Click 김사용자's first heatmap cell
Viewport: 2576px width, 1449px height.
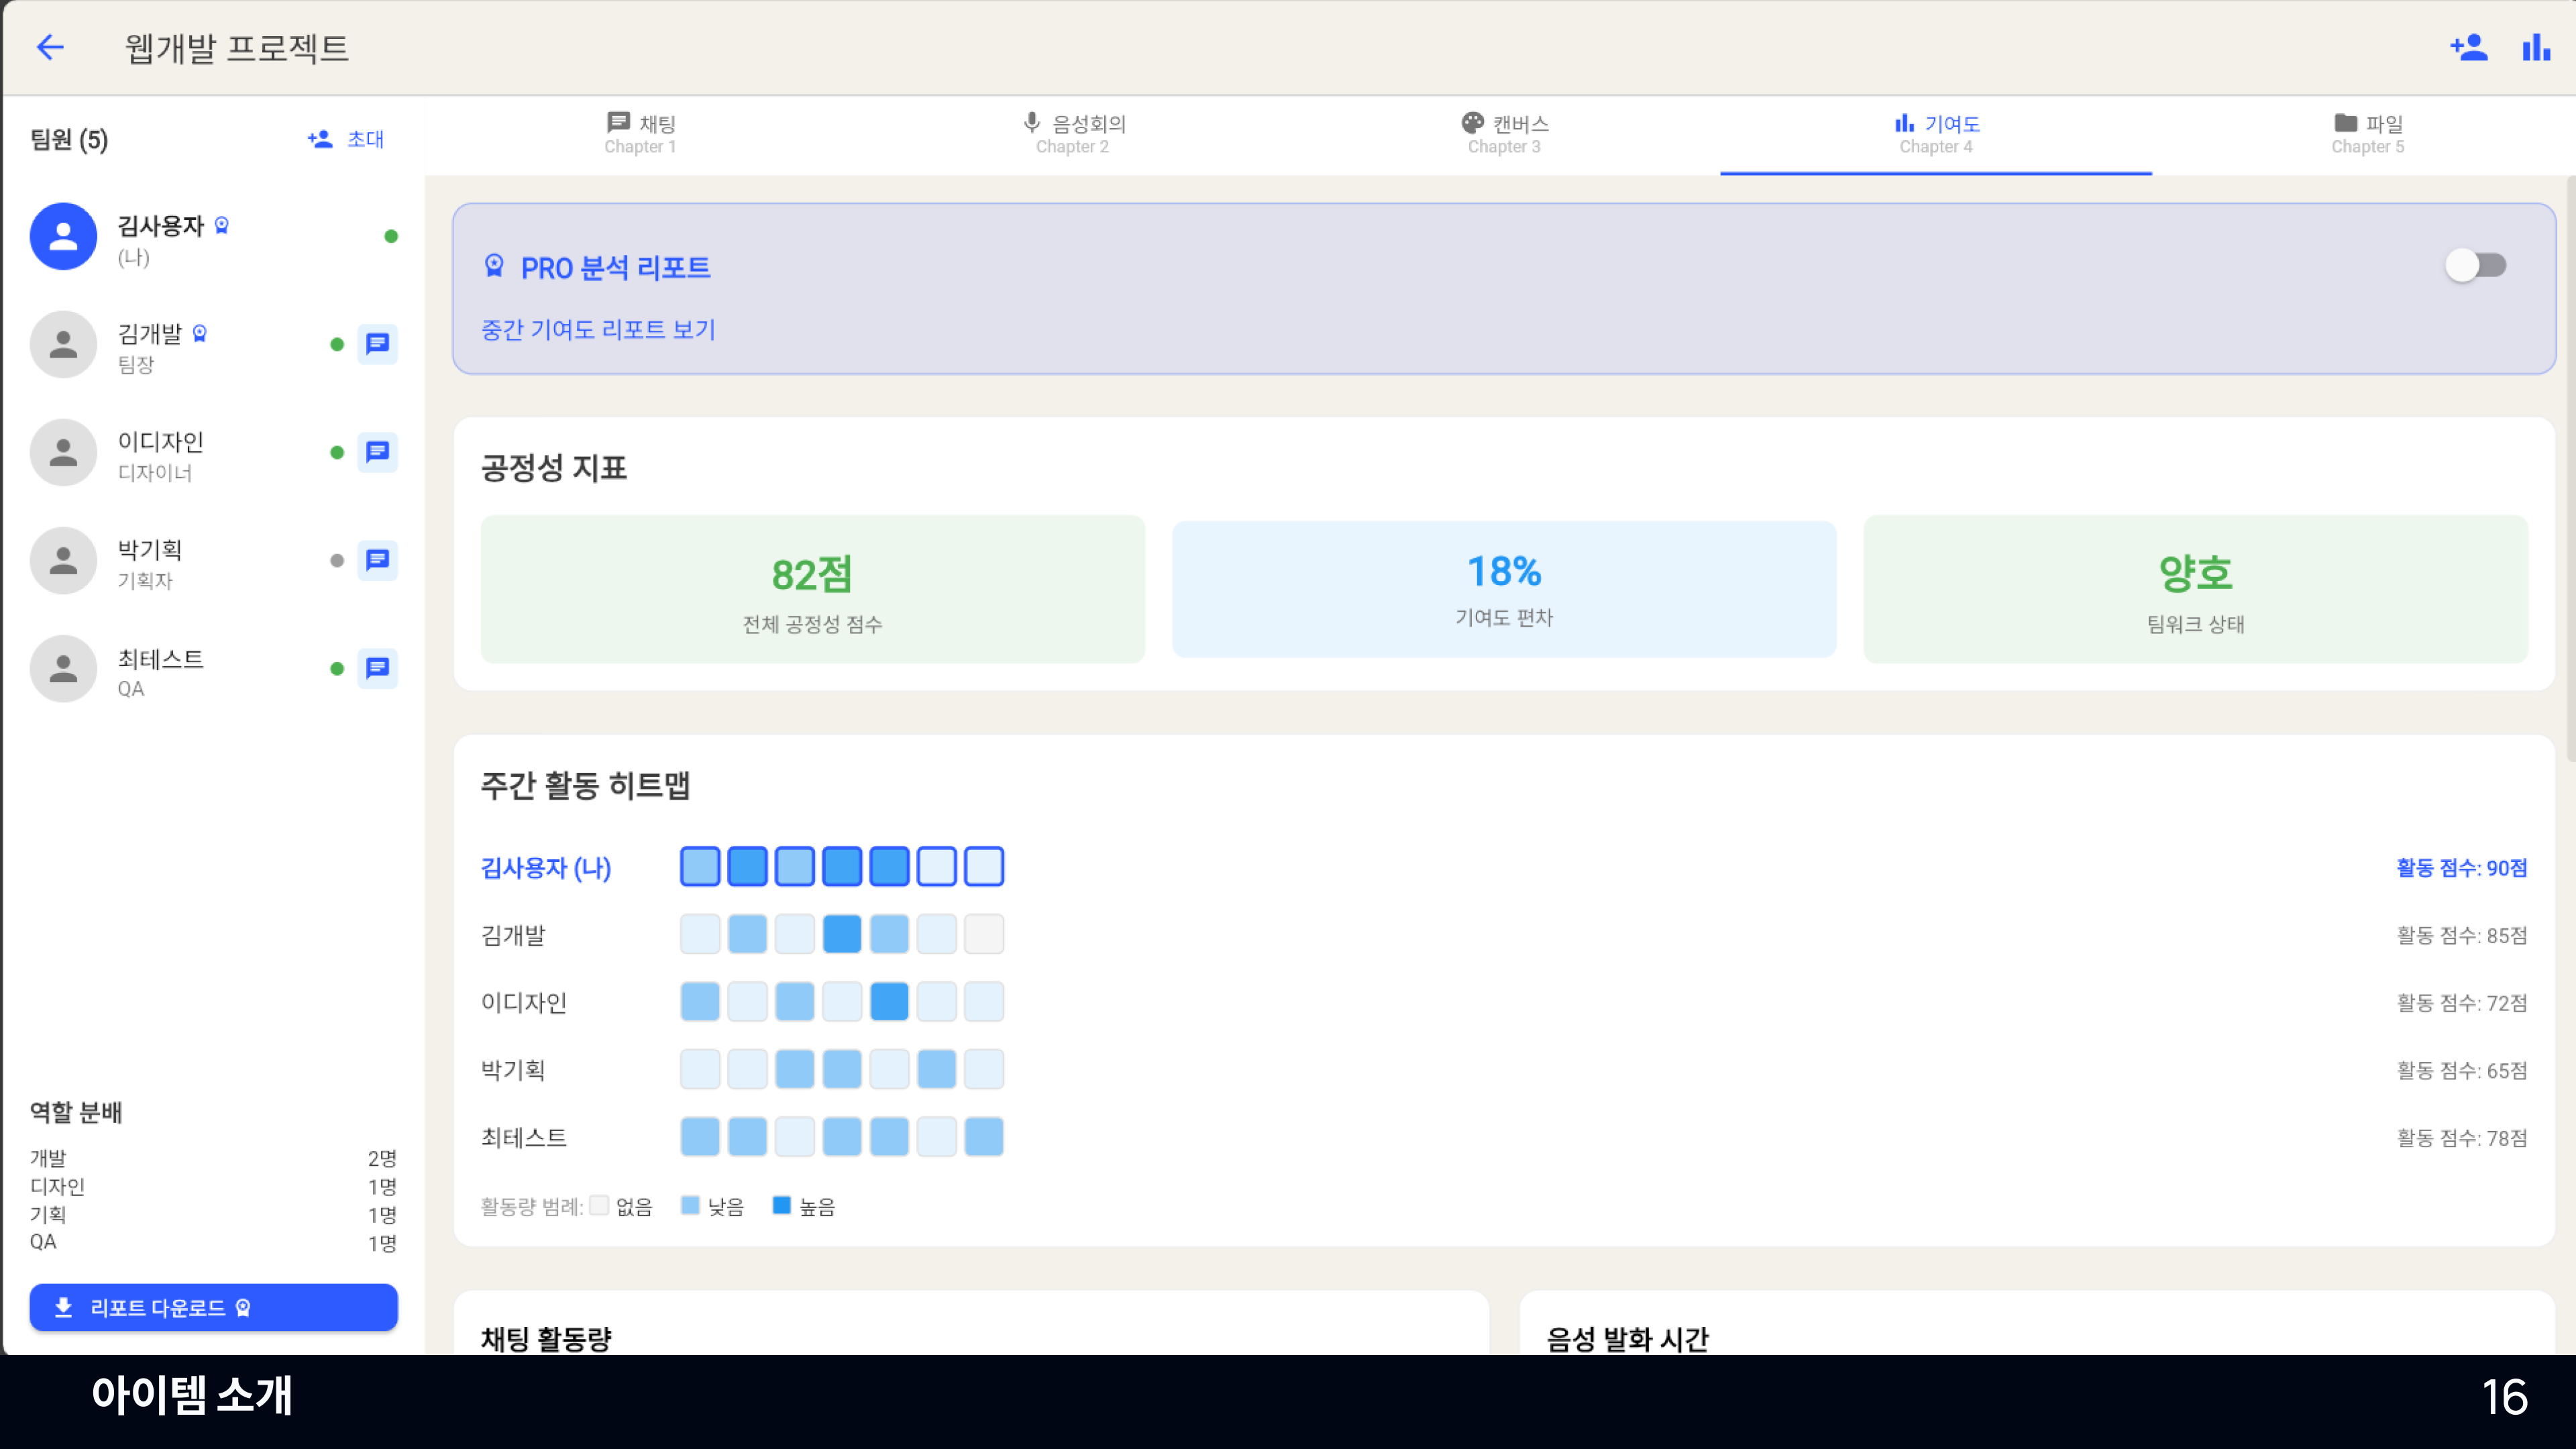[700, 867]
